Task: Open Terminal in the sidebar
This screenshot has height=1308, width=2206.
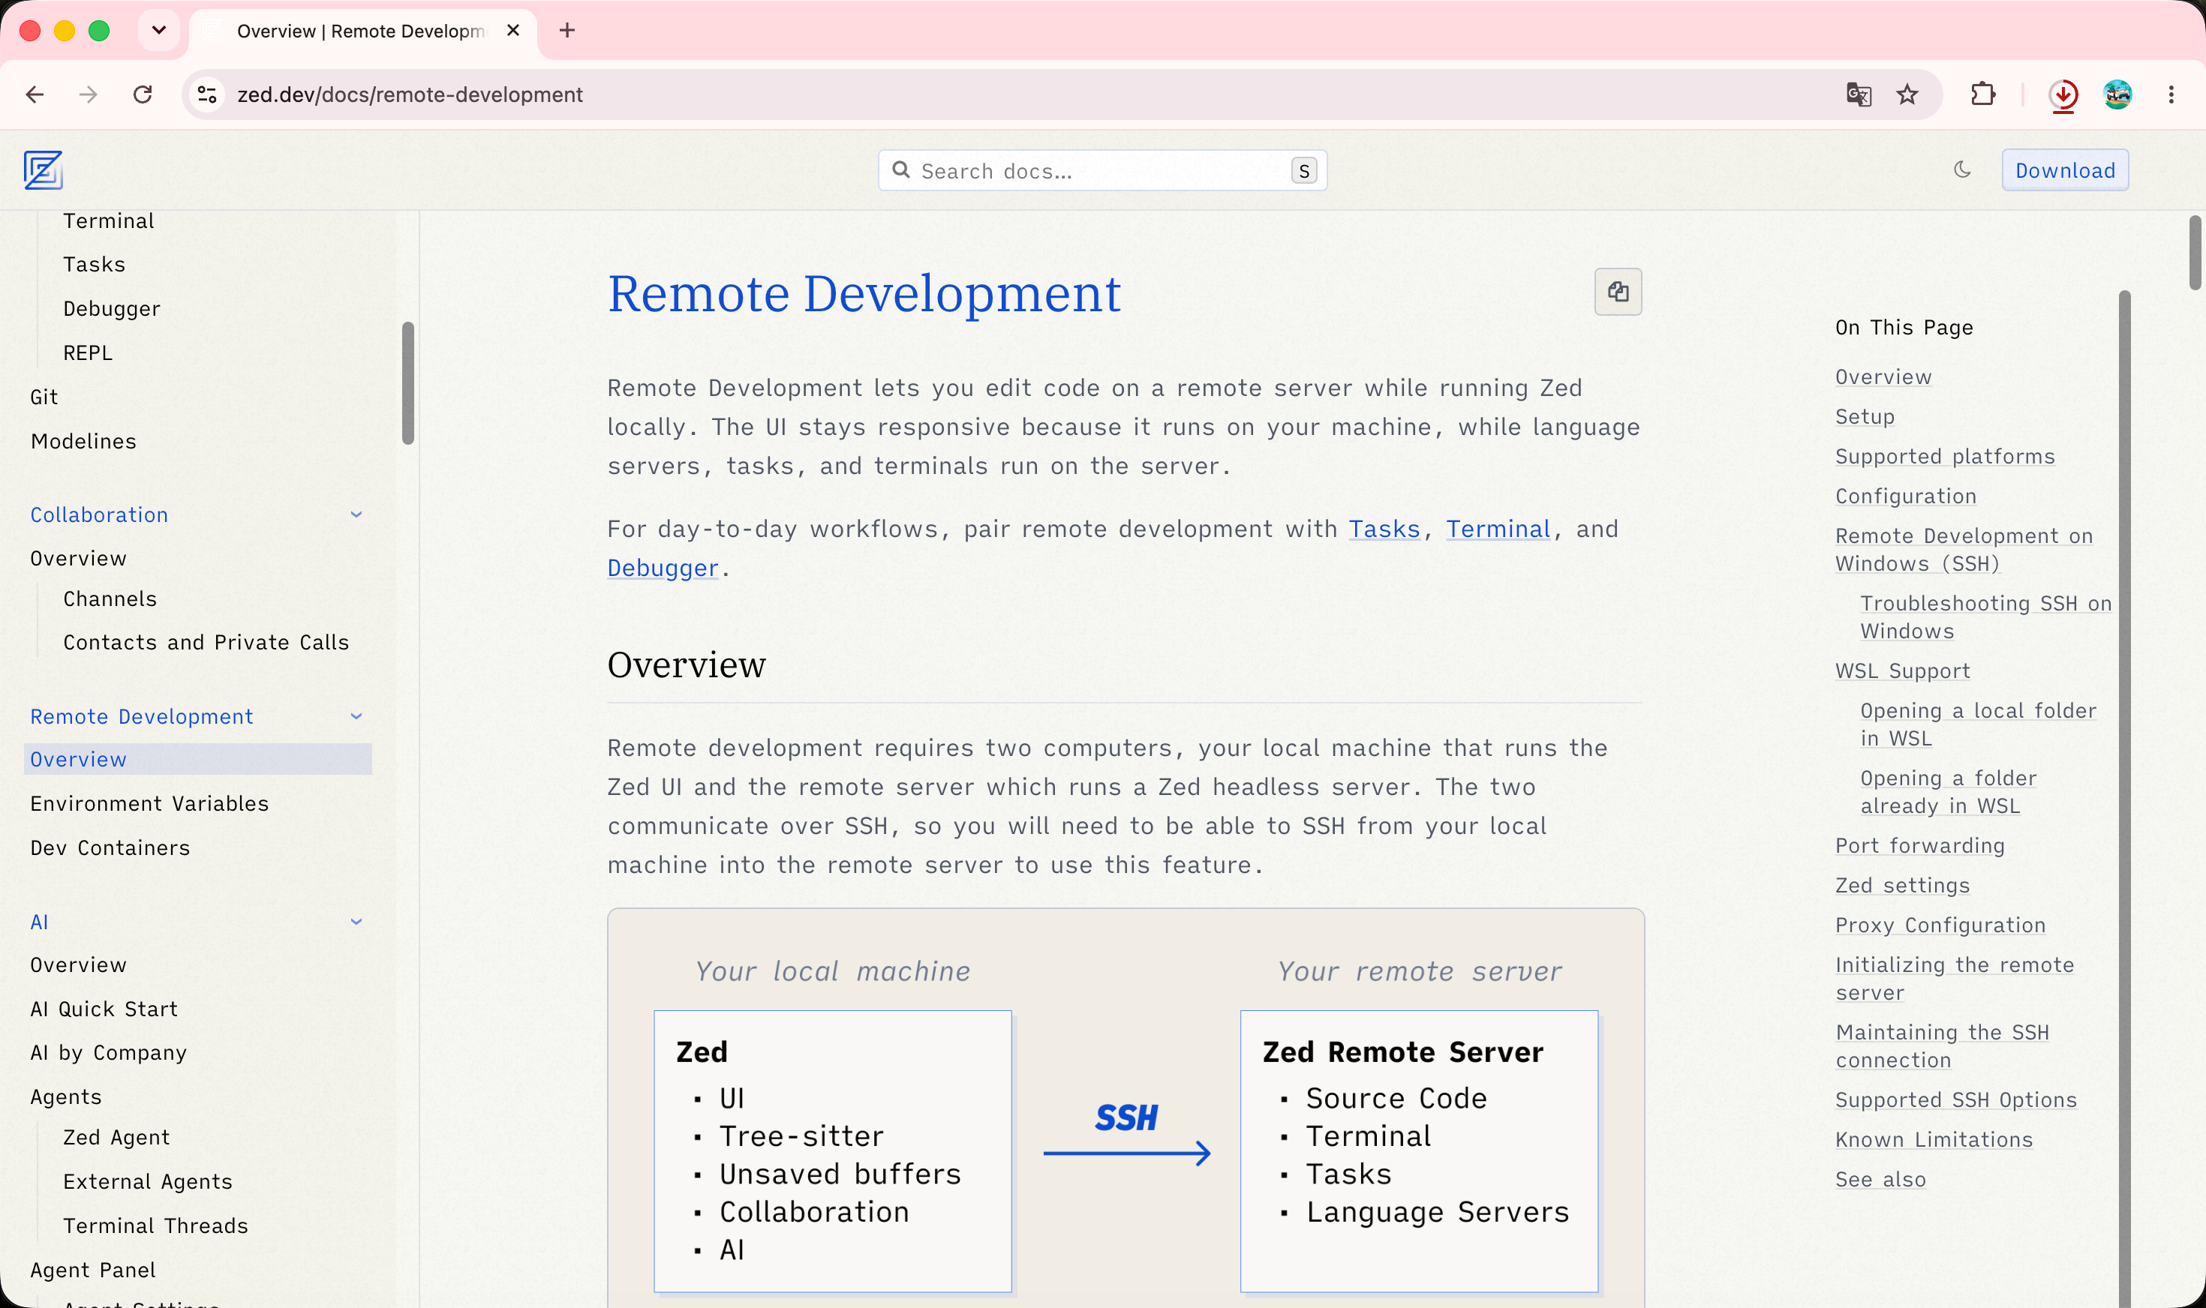Action: point(109,221)
